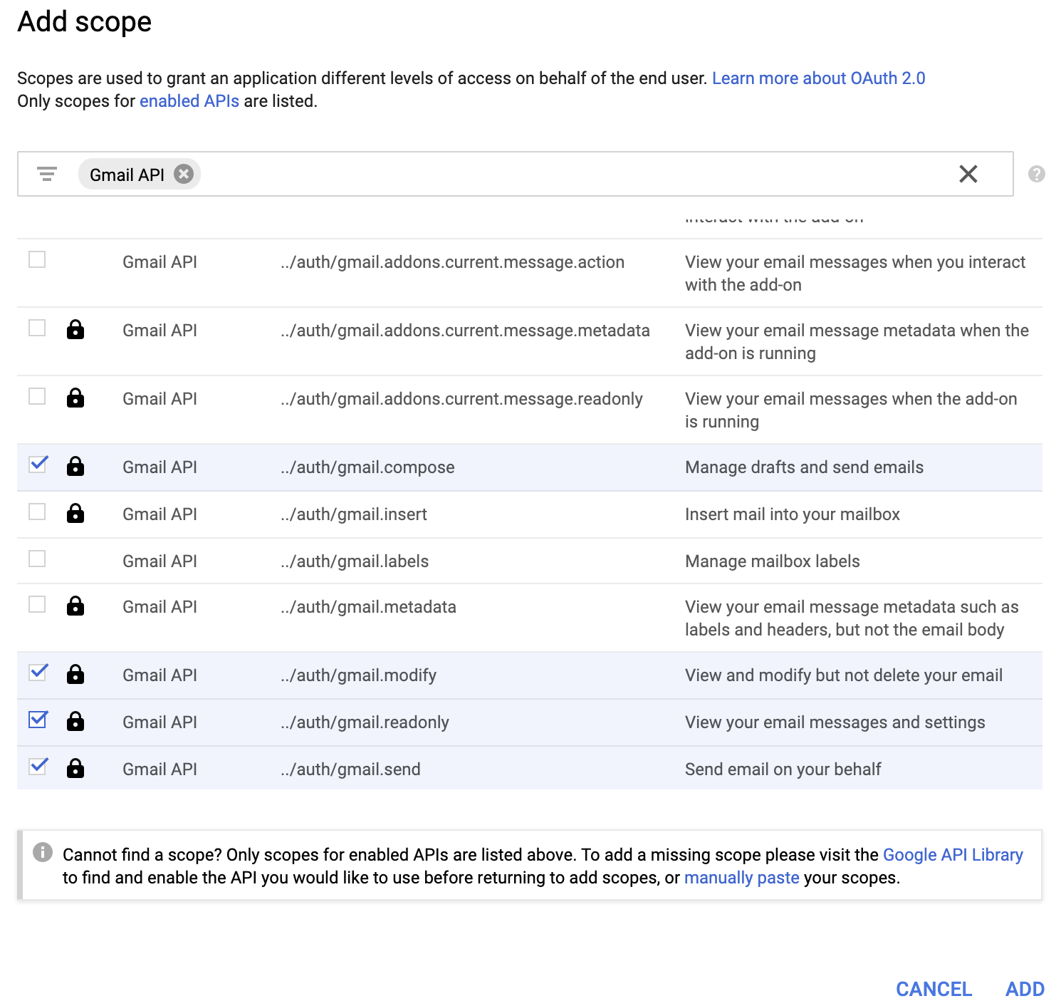Click the lock icon beside gmail.readonly
The height and width of the screenshot is (1006, 1061).
[x=75, y=722]
